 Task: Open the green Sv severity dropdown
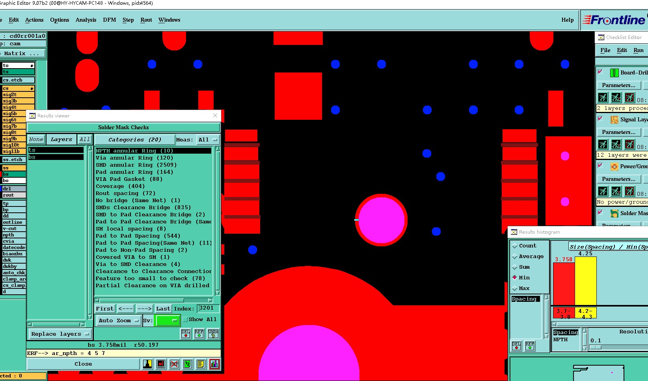point(168,320)
